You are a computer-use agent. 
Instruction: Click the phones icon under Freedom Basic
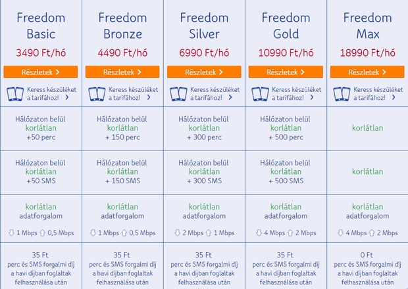[x=15, y=94]
